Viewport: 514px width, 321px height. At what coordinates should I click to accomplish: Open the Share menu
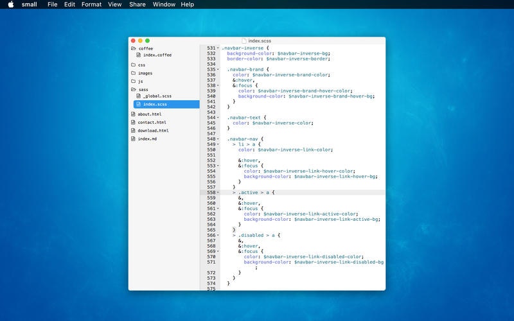(137, 4)
